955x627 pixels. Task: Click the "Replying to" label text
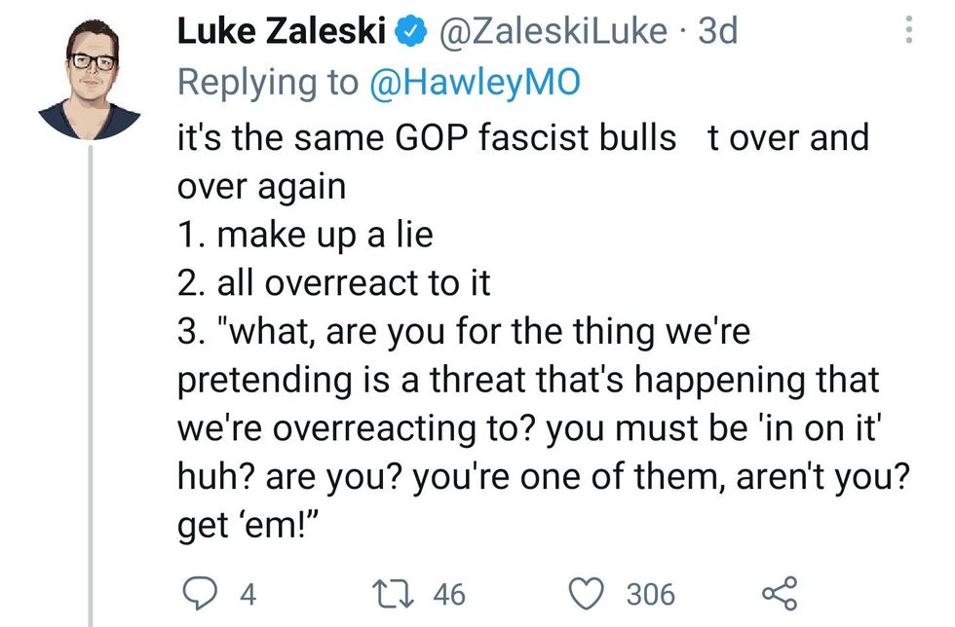coord(267,83)
